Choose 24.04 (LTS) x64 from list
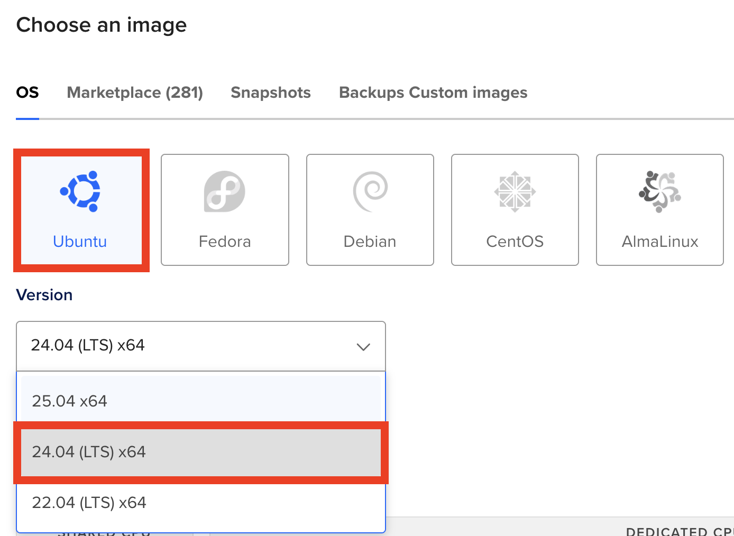The image size is (734, 536). click(89, 452)
